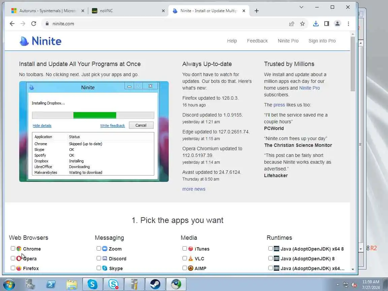Click the Ninite installer demo screenshot
Screen dimensions: 388x291
pyautogui.click(x=94, y=131)
